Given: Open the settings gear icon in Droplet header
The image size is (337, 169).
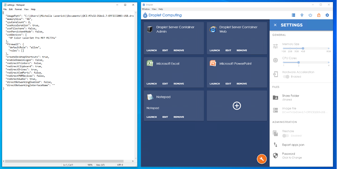Looking at the screenshot, I should pyautogui.click(x=327, y=15).
